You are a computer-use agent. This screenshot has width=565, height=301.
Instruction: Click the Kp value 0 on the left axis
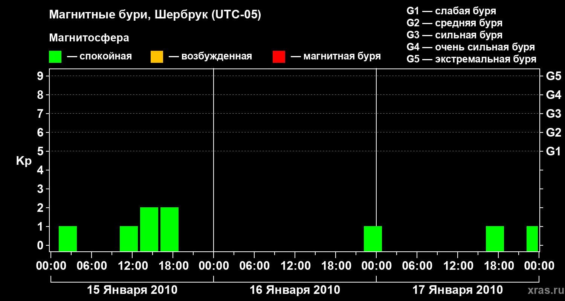pos(41,246)
